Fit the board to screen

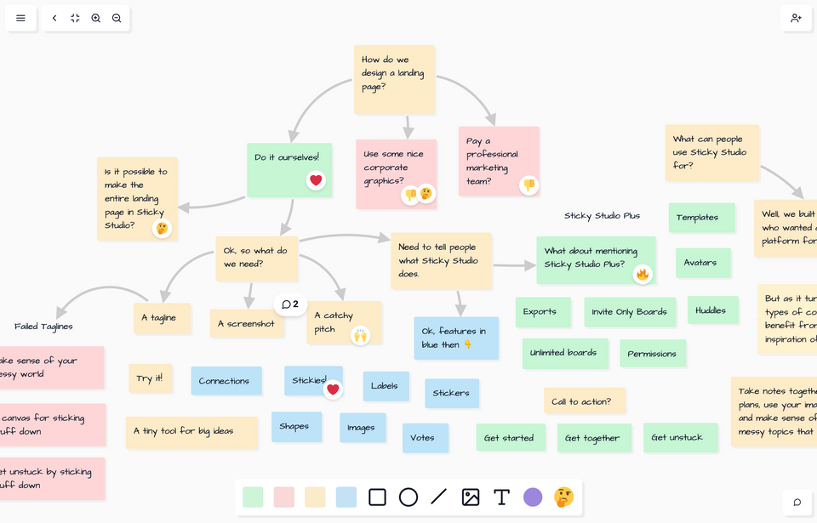pyautogui.click(x=75, y=18)
